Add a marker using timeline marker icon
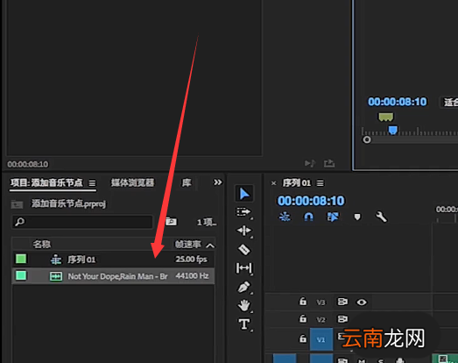The height and width of the screenshot is (363, 458). click(357, 217)
